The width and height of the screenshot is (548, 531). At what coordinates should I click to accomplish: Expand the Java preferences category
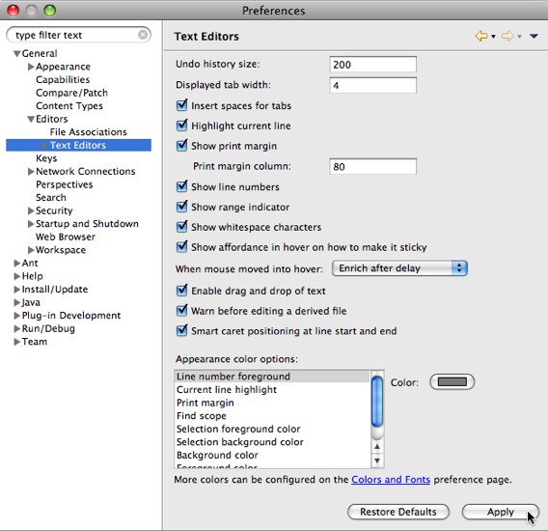(x=17, y=302)
